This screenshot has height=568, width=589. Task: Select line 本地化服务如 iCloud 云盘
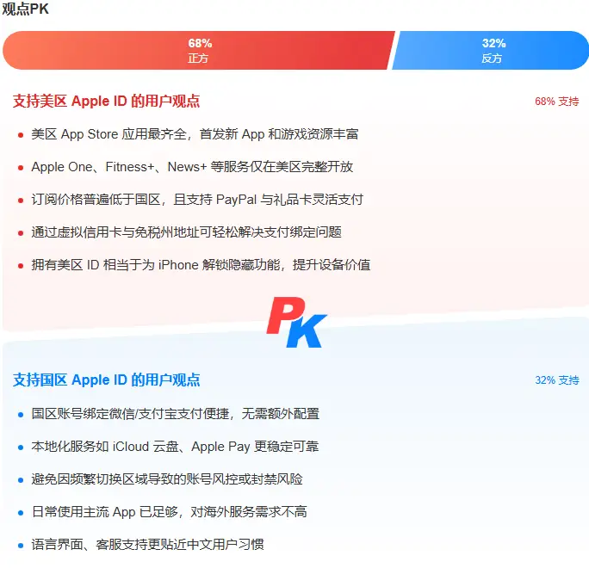click(175, 447)
